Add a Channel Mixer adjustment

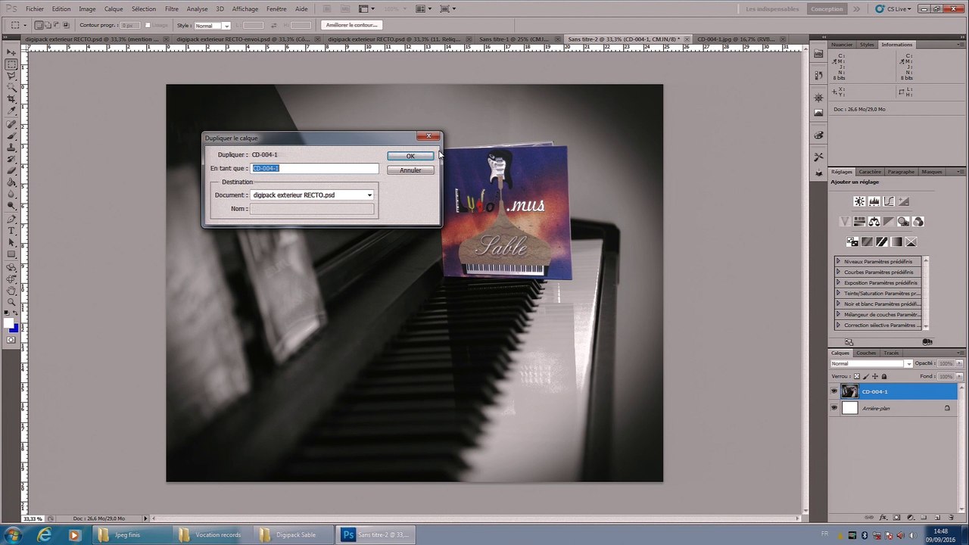click(x=918, y=222)
